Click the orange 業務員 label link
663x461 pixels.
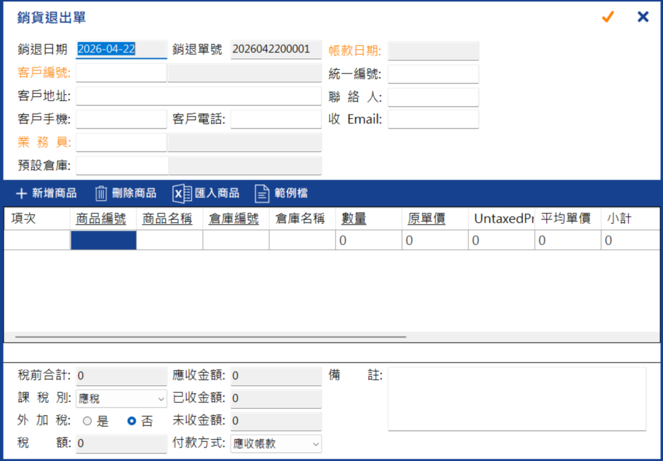pos(45,142)
